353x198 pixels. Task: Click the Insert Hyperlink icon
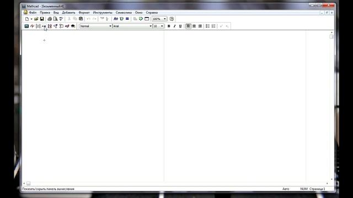point(135,19)
